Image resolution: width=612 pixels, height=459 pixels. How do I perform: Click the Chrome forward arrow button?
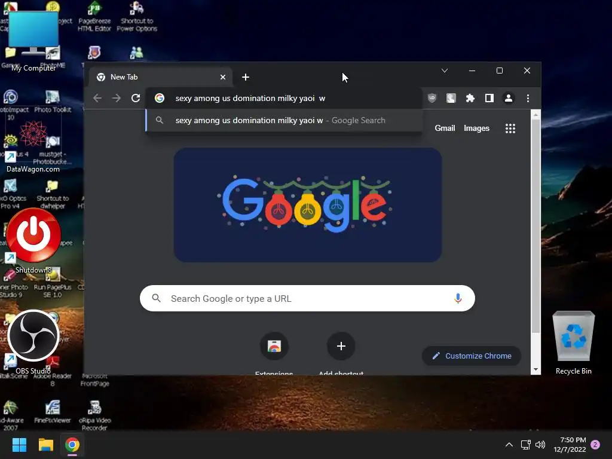(x=117, y=98)
